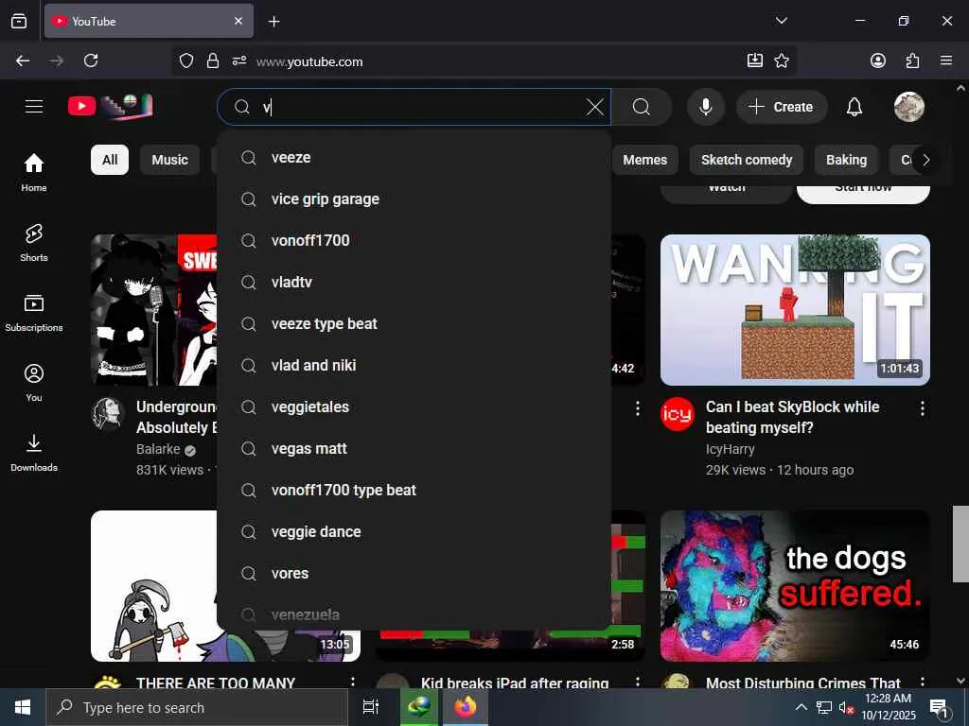List all tabs with the dropdown arrow
This screenshot has width=969, height=726.
tap(781, 21)
